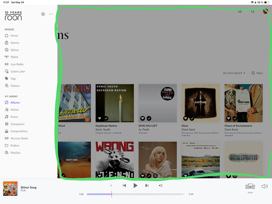Open By most played sort dropdown
This screenshot has width=272, height=204.
click(234, 73)
